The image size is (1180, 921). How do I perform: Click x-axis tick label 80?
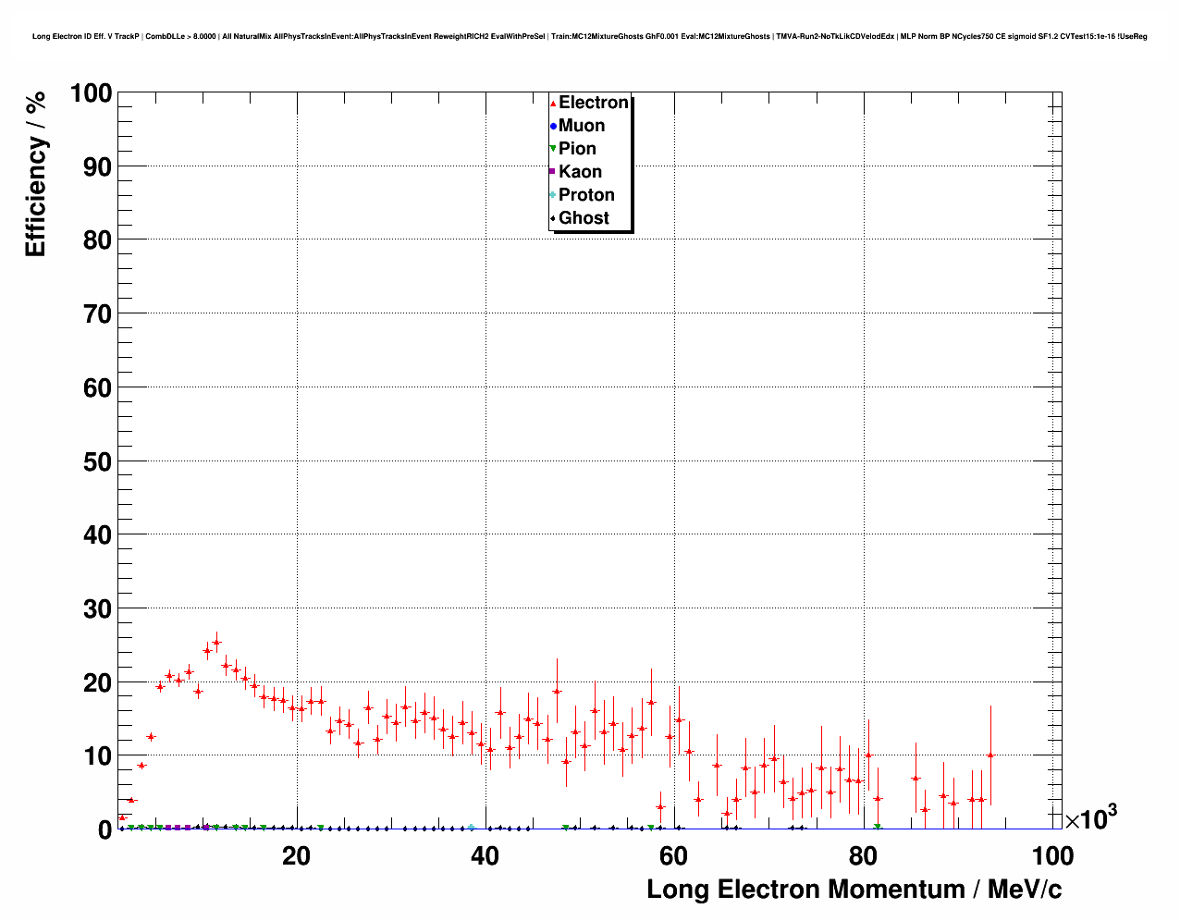pyautogui.click(x=862, y=855)
